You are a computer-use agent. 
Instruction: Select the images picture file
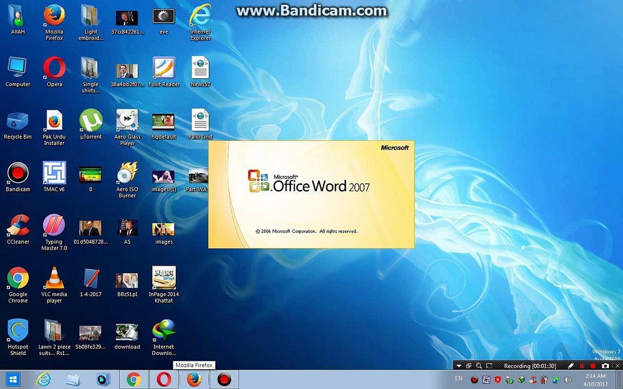point(164,233)
